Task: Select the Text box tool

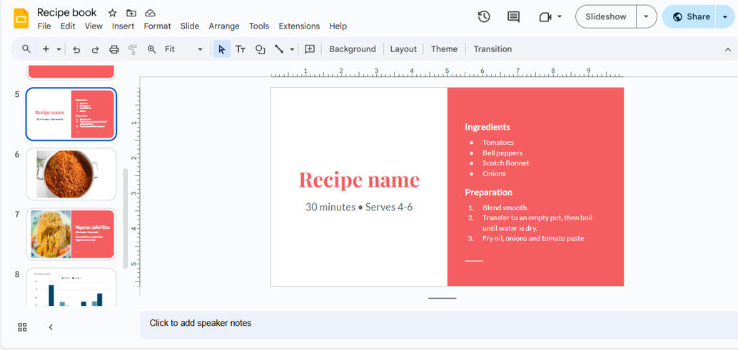Action: pyautogui.click(x=241, y=49)
